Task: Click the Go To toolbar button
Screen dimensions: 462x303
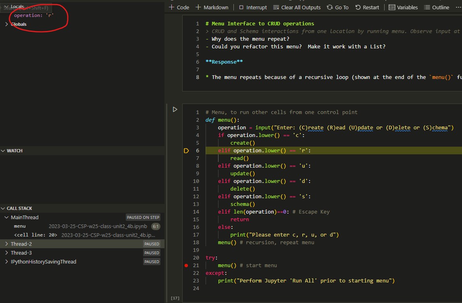Action: [x=338, y=7]
